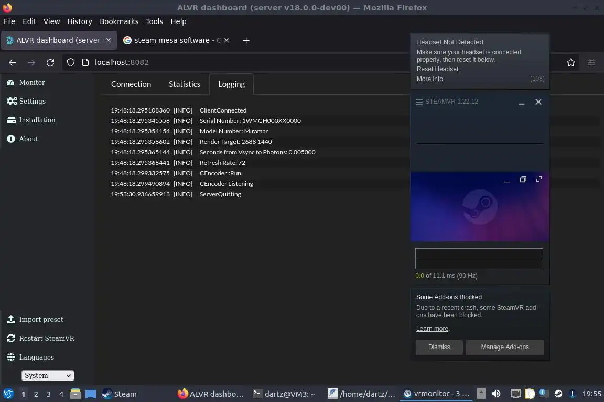Open a new tab with plus button
The width and height of the screenshot is (604, 402).
coord(246,40)
